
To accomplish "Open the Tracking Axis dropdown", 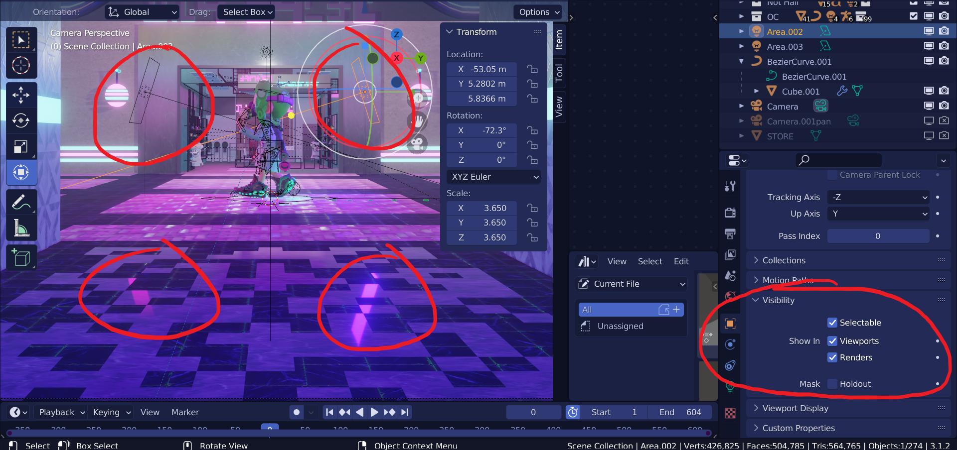I will [879, 197].
